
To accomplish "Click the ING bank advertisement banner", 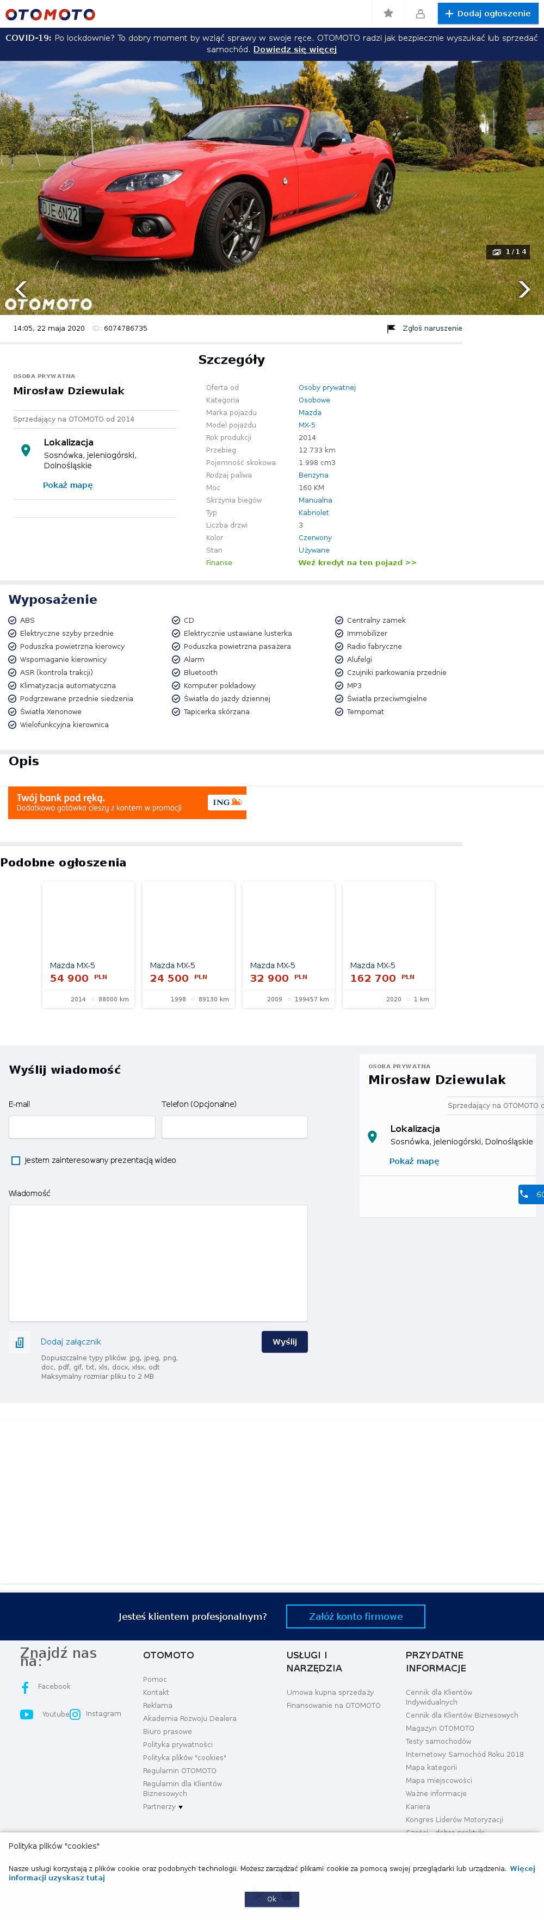I will (127, 803).
